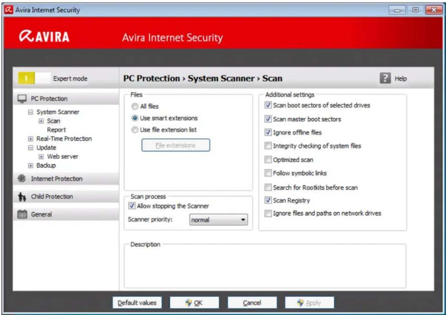Click the Avira logo in the red header
Viewport: 446px width, 315px height.
coord(44,37)
